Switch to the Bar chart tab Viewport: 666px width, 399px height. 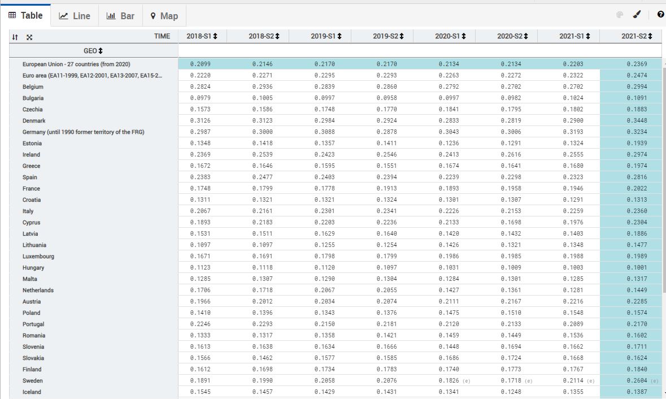[120, 16]
